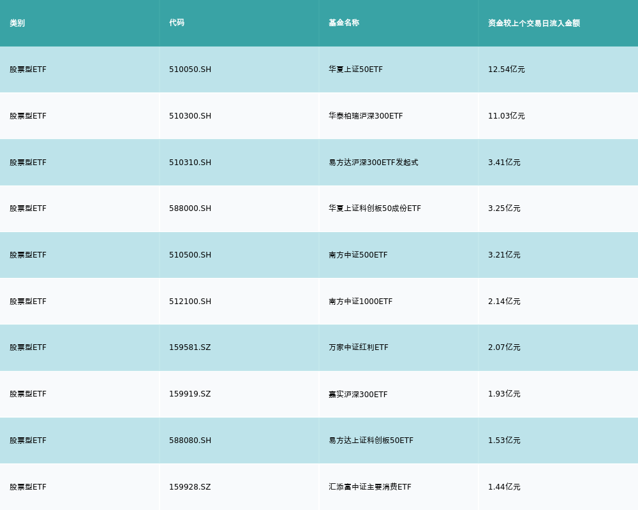638x510 pixels.
Task: Select fund name 易方达上证科创板50ETF
Action: (371, 441)
